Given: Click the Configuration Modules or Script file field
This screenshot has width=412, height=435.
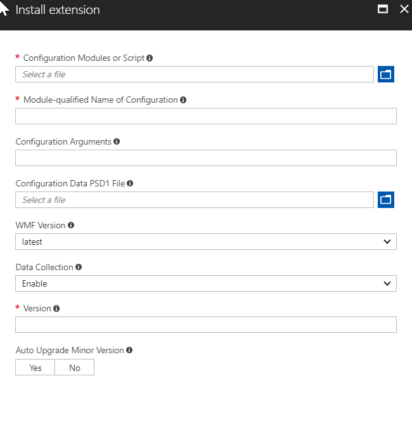Looking at the screenshot, I should 195,74.
